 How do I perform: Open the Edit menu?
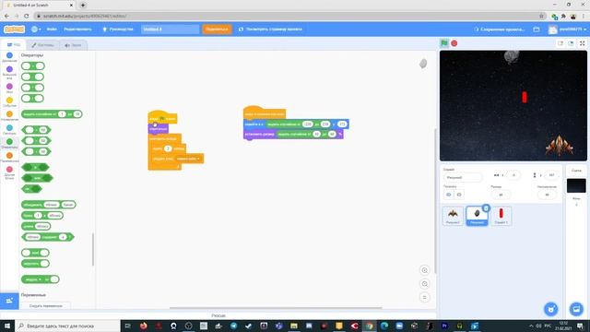[x=77, y=29]
